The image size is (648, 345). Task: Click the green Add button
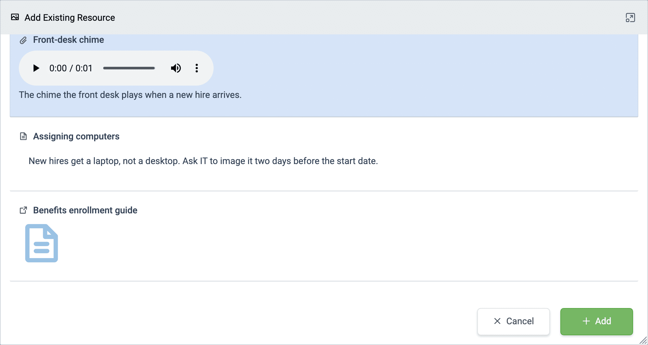pyautogui.click(x=597, y=321)
